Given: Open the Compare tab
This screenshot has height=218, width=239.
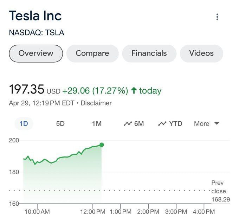Looking at the screenshot, I should tap(92, 53).
